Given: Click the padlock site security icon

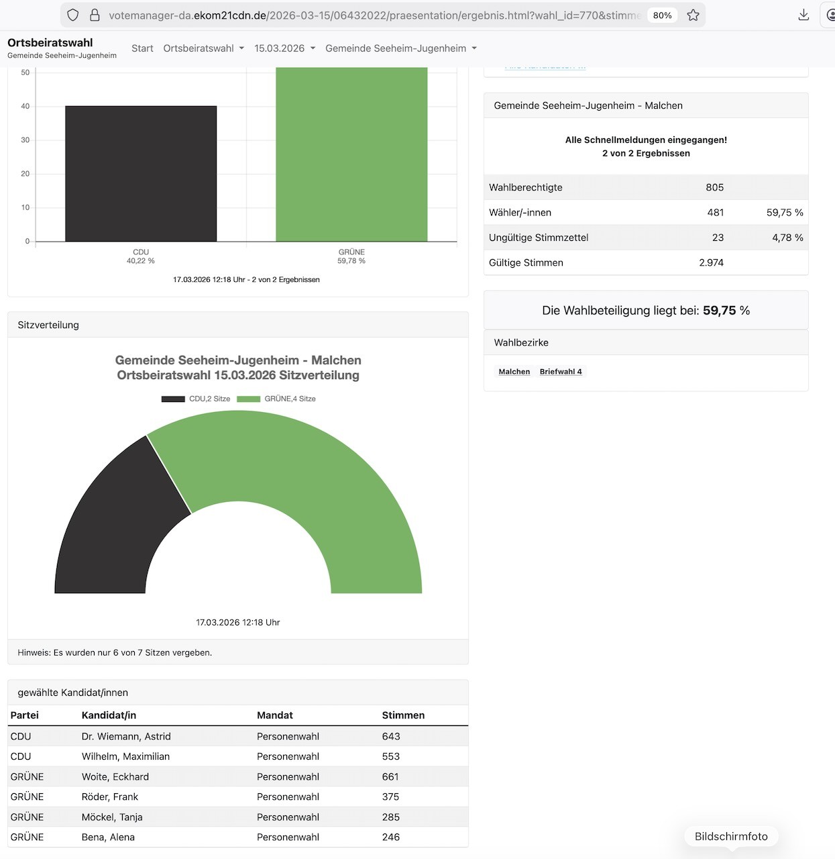Looking at the screenshot, I should [x=95, y=15].
